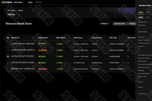Click the EU Data Center cell
Screen dimensions: 152x101
97,63
